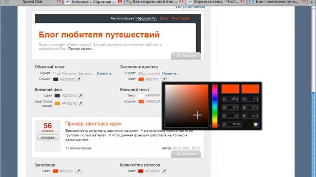The height and width of the screenshot is (177, 316).
Task: Click the rainbow hue slider strip
Action: 215,106
